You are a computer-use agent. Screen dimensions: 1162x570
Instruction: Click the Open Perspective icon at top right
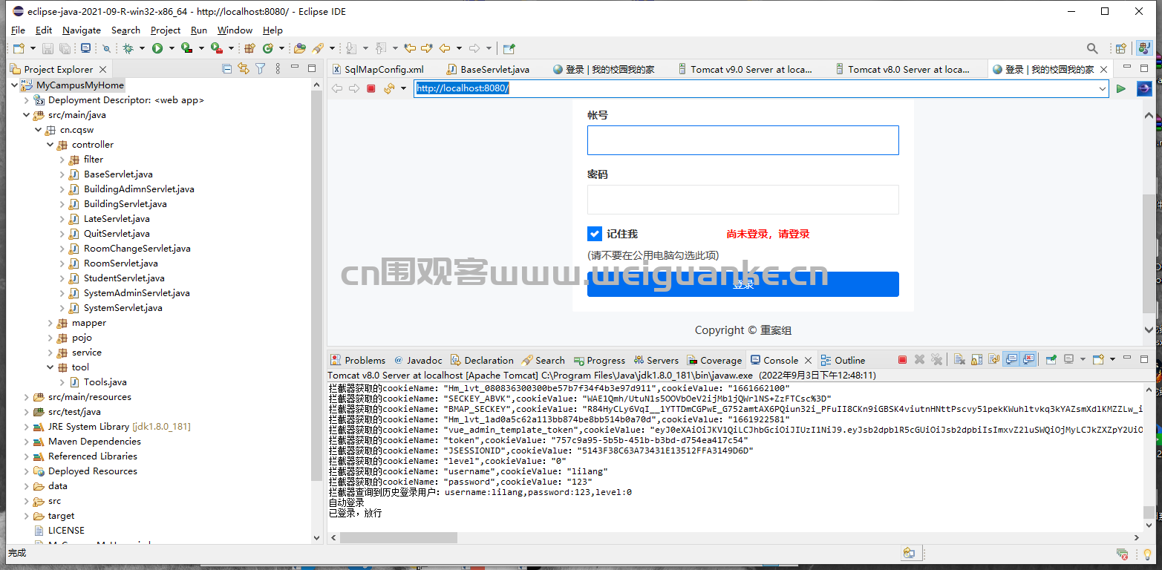(1121, 48)
